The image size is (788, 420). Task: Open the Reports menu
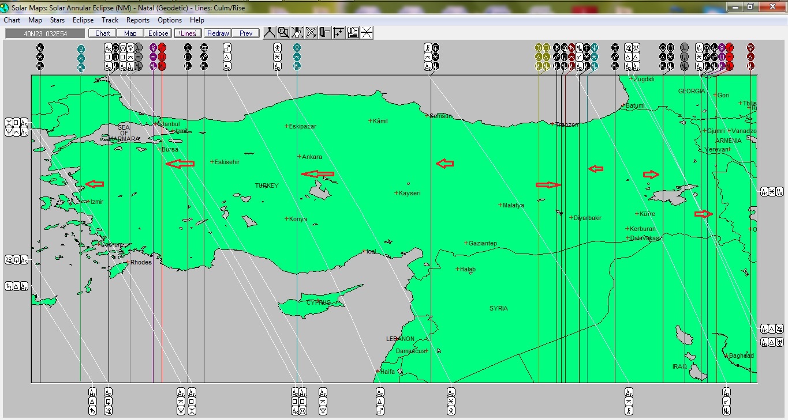[x=138, y=20]
